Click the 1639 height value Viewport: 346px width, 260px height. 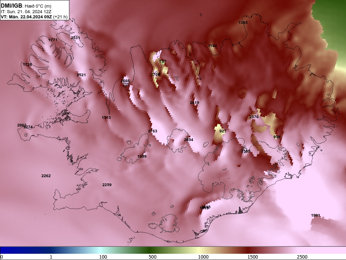[142, 156]
